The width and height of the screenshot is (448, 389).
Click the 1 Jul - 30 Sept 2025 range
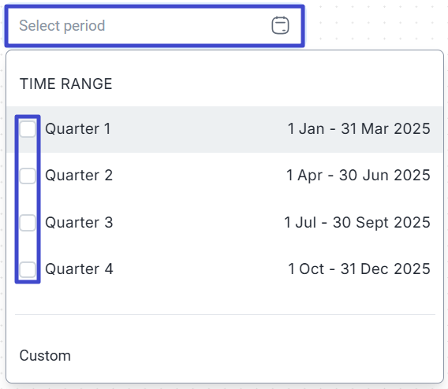357,222
